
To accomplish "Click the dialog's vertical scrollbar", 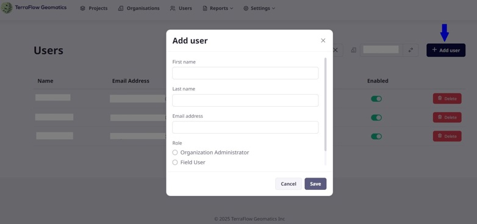I will coord(326,104).
